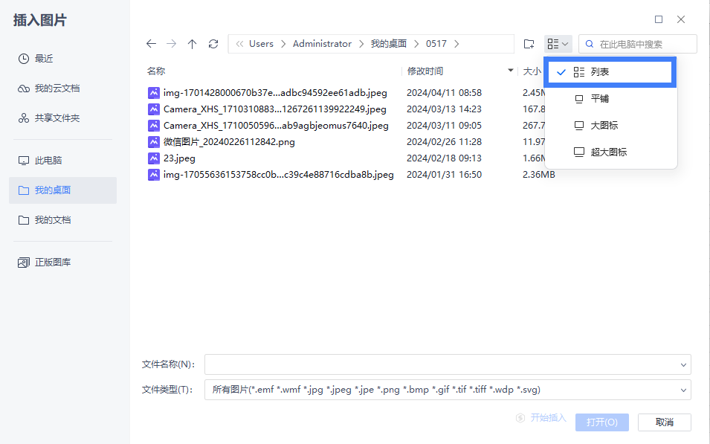
Task: Expand the view mode dropdown button
Action: (x=558, y=44)
